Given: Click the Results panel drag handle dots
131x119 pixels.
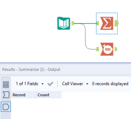Looking at the screenshot, I should [x=6, y=78].
